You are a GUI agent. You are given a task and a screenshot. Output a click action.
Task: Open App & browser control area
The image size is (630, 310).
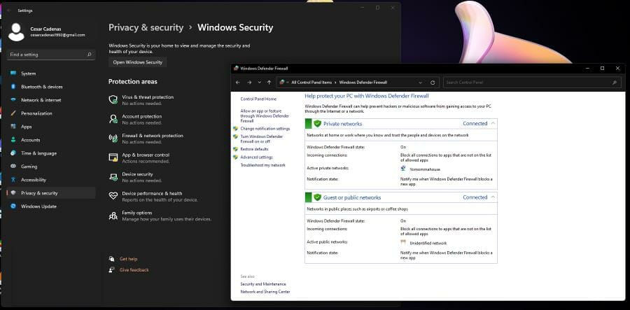click(139, 158)
